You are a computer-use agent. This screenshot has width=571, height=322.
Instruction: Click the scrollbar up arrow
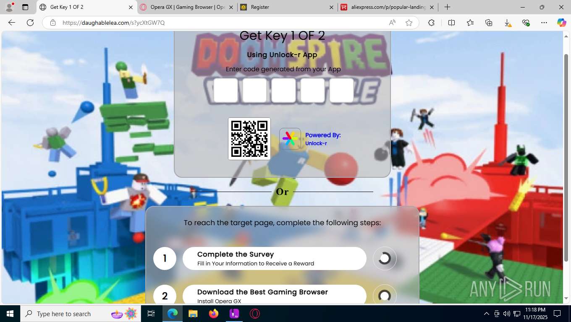(566, 36)
